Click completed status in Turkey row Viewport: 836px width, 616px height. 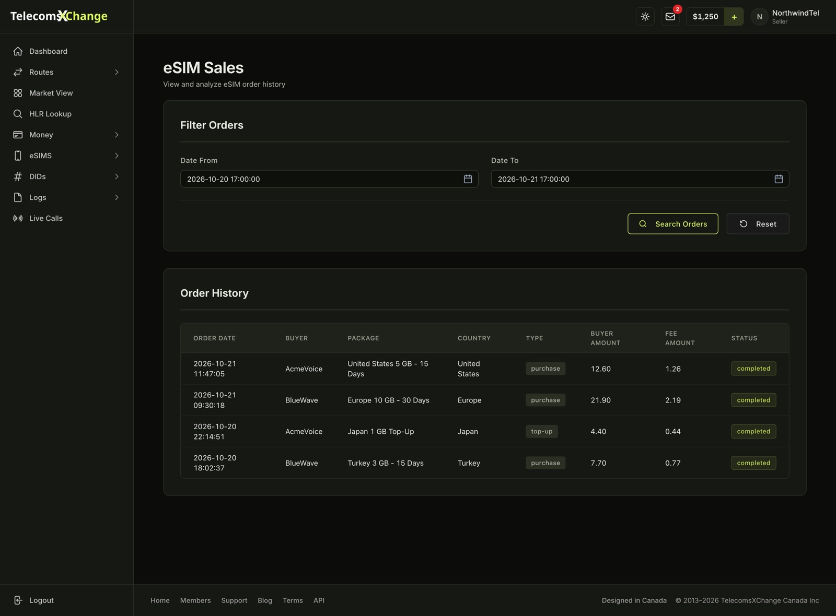point(753,463)
